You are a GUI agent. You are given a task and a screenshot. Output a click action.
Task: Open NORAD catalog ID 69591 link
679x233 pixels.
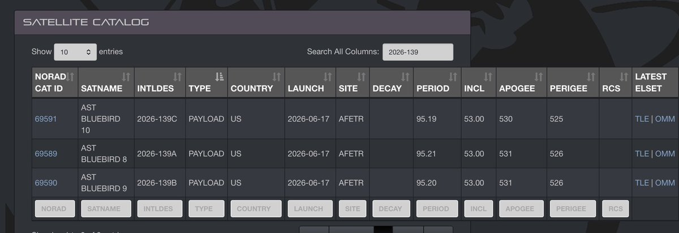(46, 119)
